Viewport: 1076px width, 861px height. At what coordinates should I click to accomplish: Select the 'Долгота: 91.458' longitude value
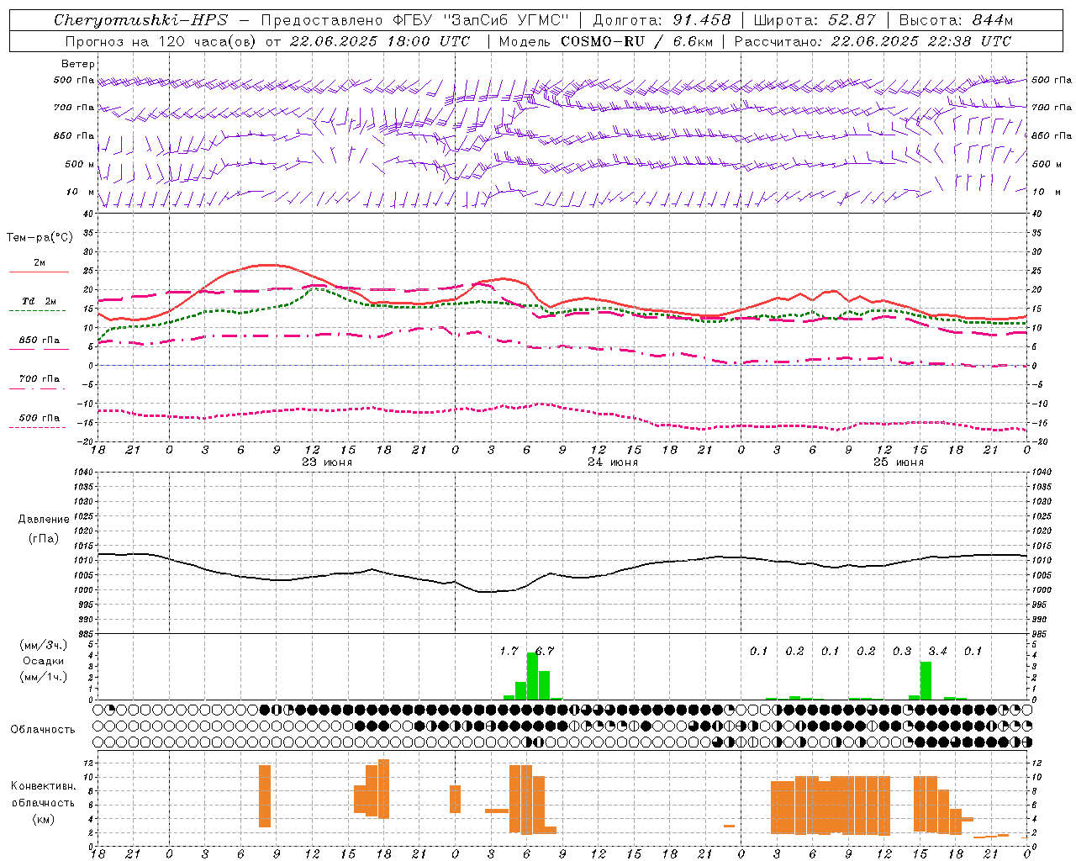coord(662,20)
